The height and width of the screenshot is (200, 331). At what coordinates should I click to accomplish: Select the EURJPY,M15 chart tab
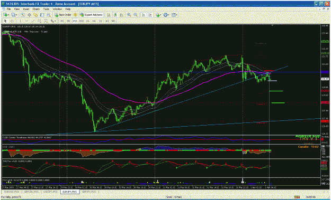click(x=70, y=192)
